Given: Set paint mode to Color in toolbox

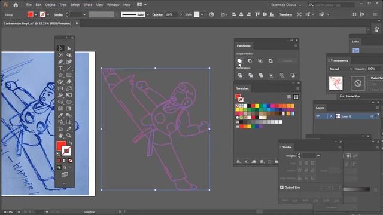Looking at the screenshot, I should [x=59, y=161].
